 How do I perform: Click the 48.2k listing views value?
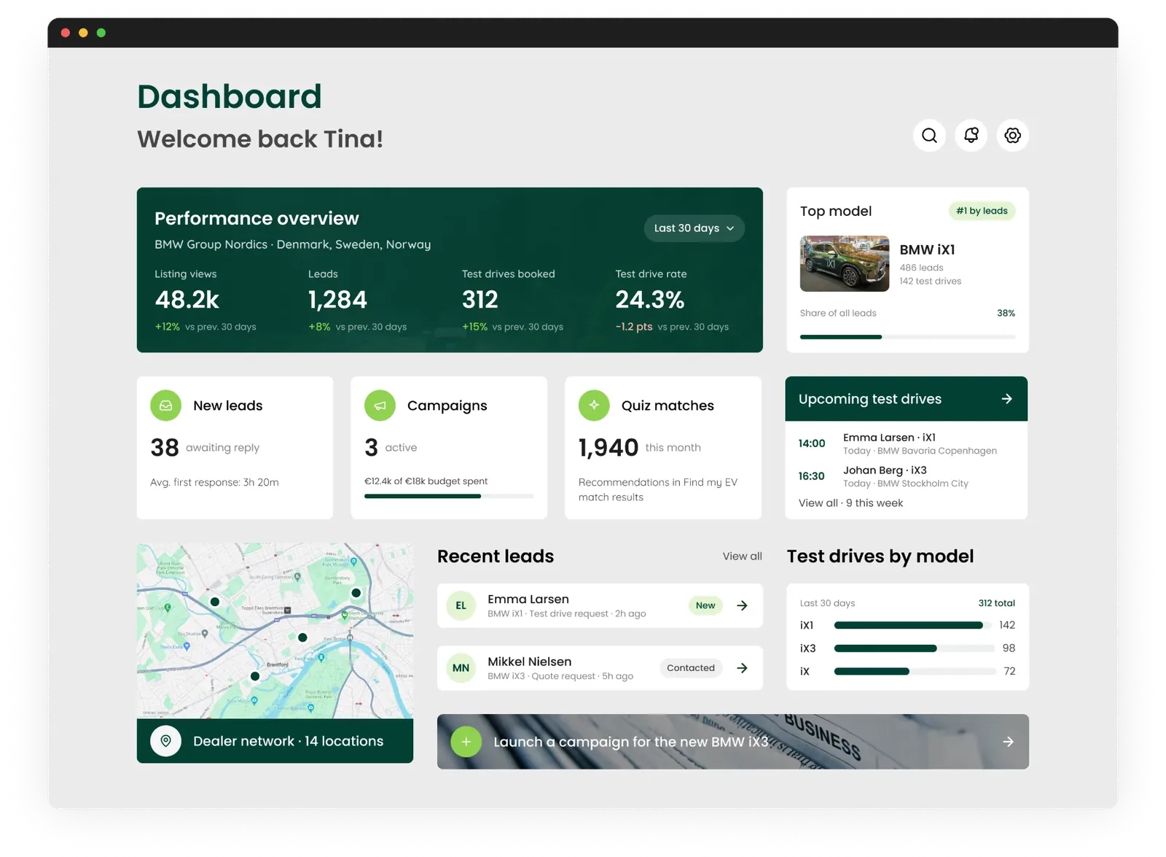click(x=187, y=300)
